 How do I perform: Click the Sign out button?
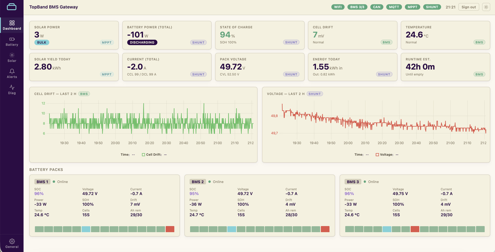468,7
